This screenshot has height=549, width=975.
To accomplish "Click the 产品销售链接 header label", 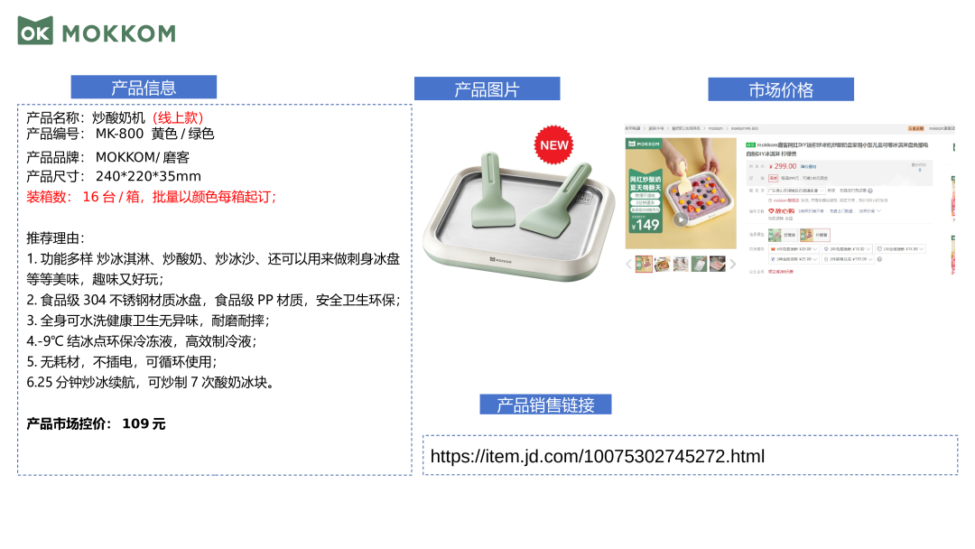I will tap(545, 405).
